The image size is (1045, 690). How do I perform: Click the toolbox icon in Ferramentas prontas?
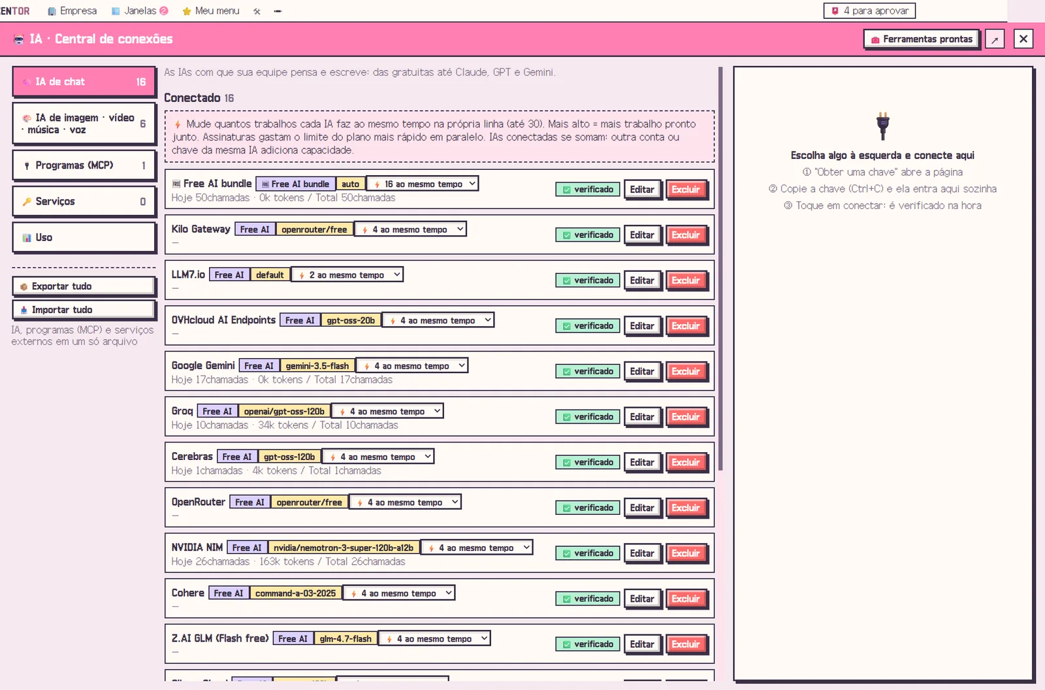(875, 40)
